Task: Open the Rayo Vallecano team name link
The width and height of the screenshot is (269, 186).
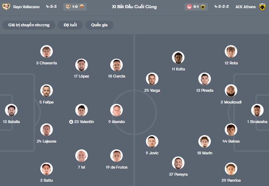Action: pyautogui.click(x=26, y=7)
